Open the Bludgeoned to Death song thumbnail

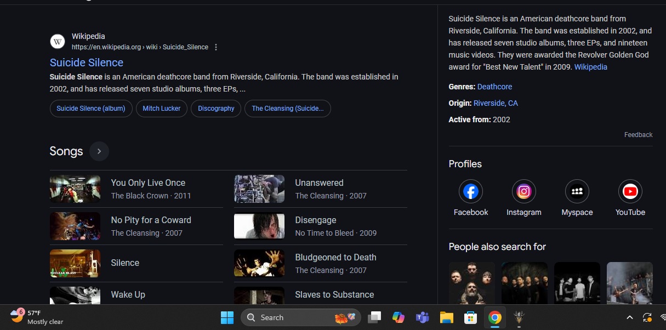tap(259, 264)
